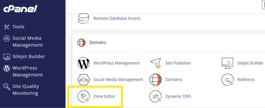Click the Site Publisher text link
The image size is (265, 108).
(178, 63)
